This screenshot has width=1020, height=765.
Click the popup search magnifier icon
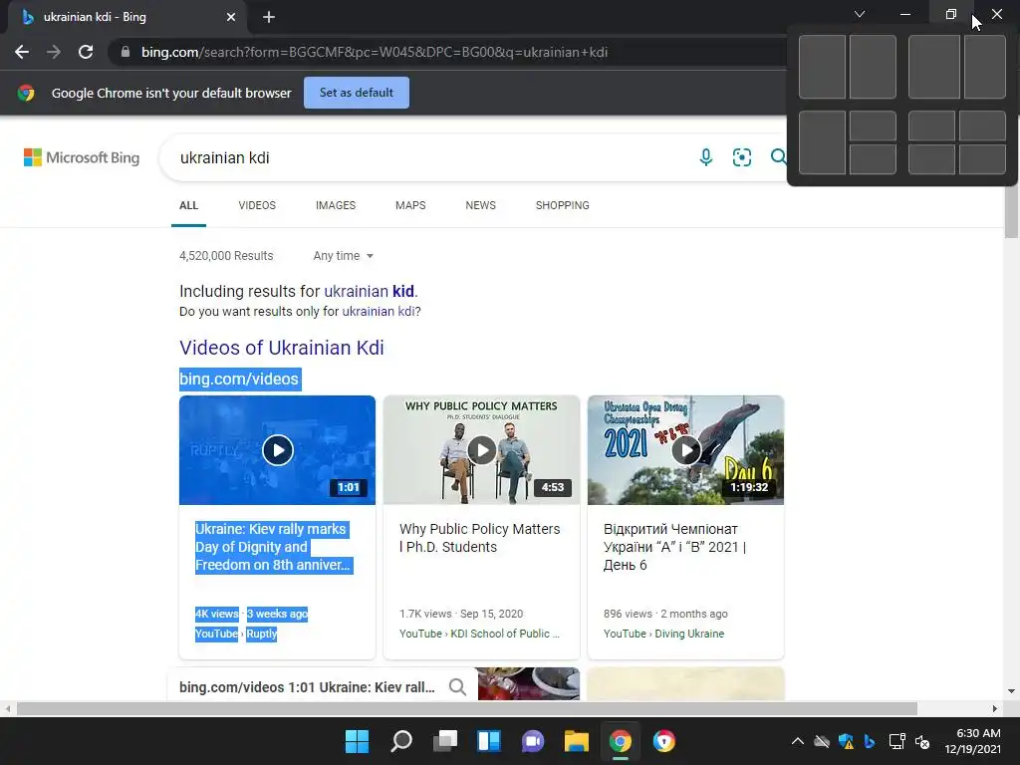point(457,687)
